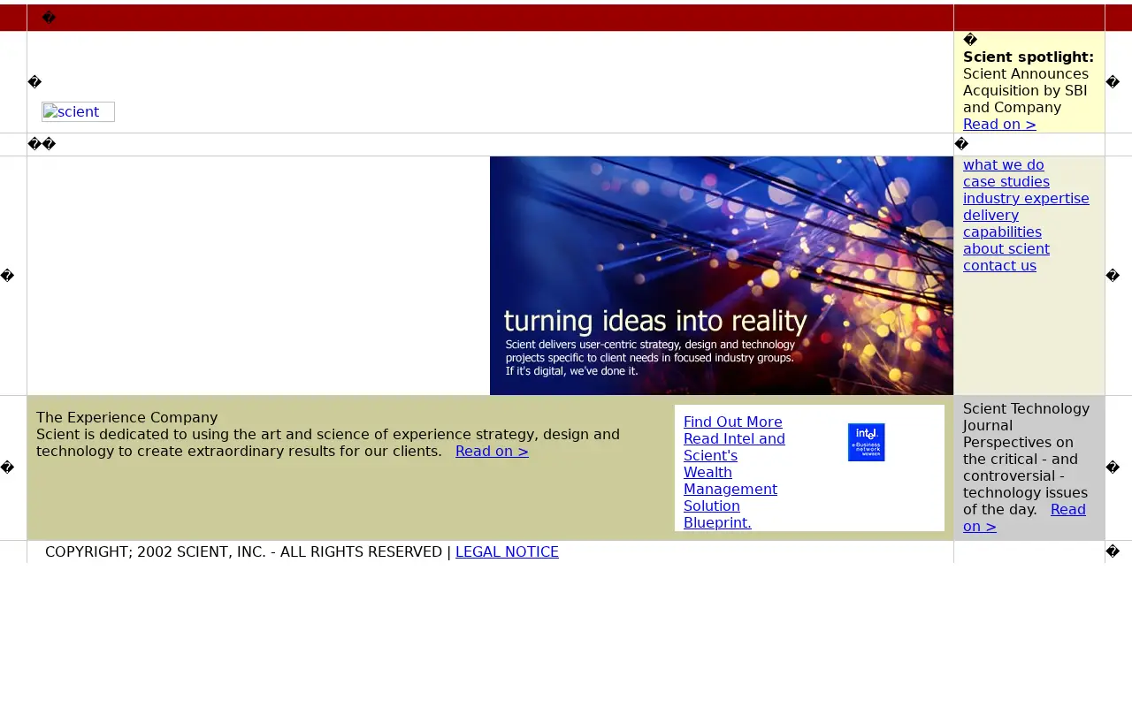Visit the about scient link
This screenshot has width=1132, height=707.
[x=1006, y=249]
